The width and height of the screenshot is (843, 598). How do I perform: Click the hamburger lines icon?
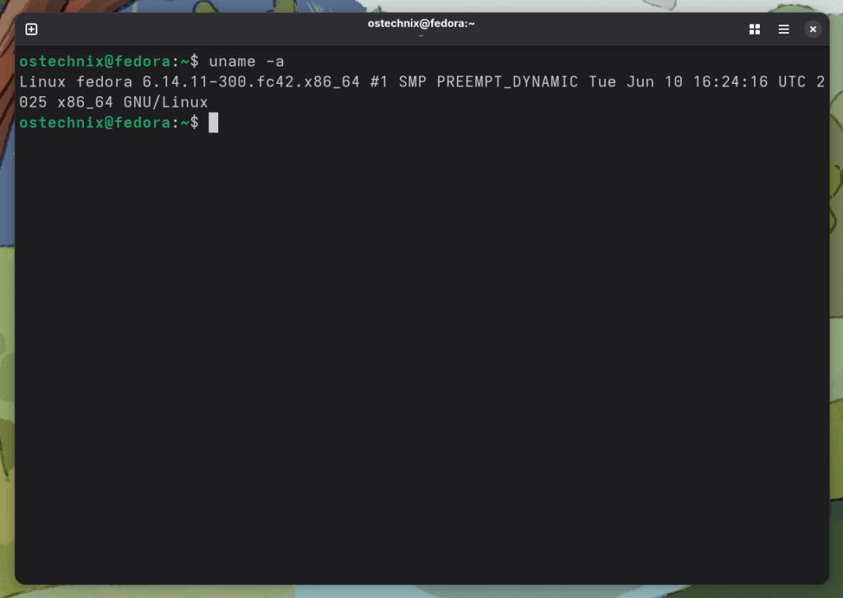784,29
